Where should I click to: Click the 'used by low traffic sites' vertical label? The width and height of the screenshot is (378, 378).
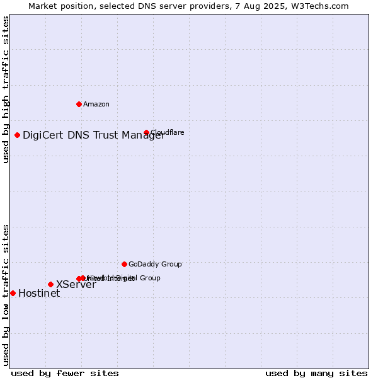(x=5, y=295)
